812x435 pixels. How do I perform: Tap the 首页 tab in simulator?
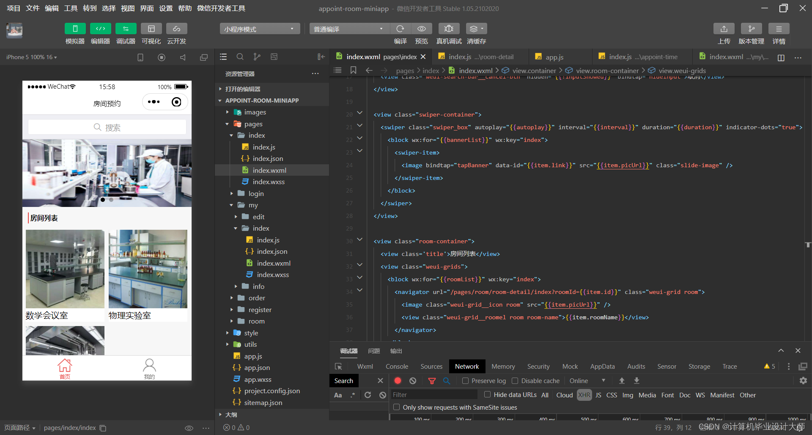click(x=65, y=369)
